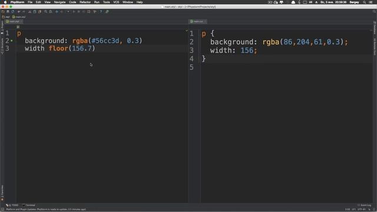
Task: Click the Save All toolbar icon
Action: tap(8, 12)
